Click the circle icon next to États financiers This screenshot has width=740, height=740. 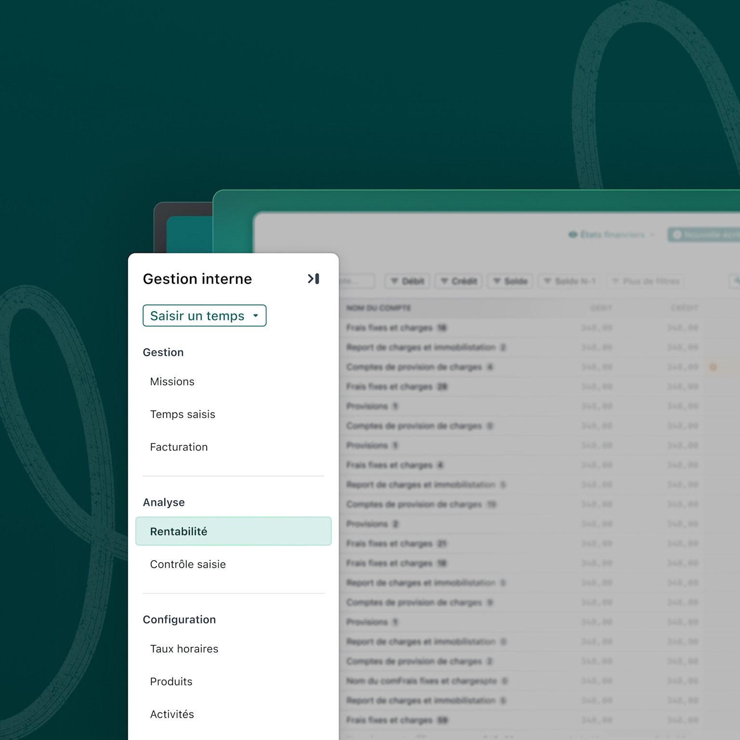tap(573, 235)
